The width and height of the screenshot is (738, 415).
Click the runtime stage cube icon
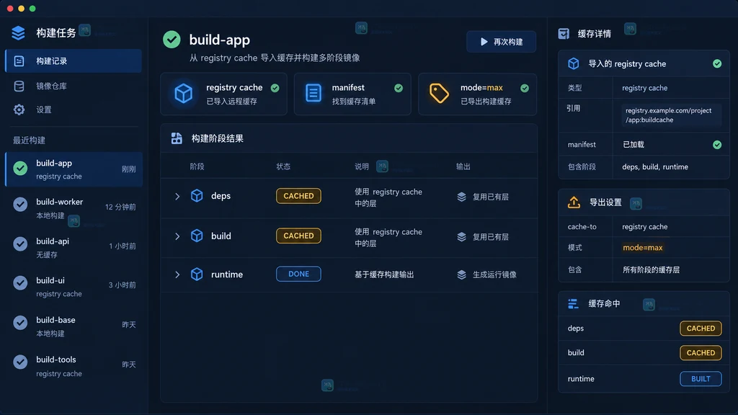197,274
